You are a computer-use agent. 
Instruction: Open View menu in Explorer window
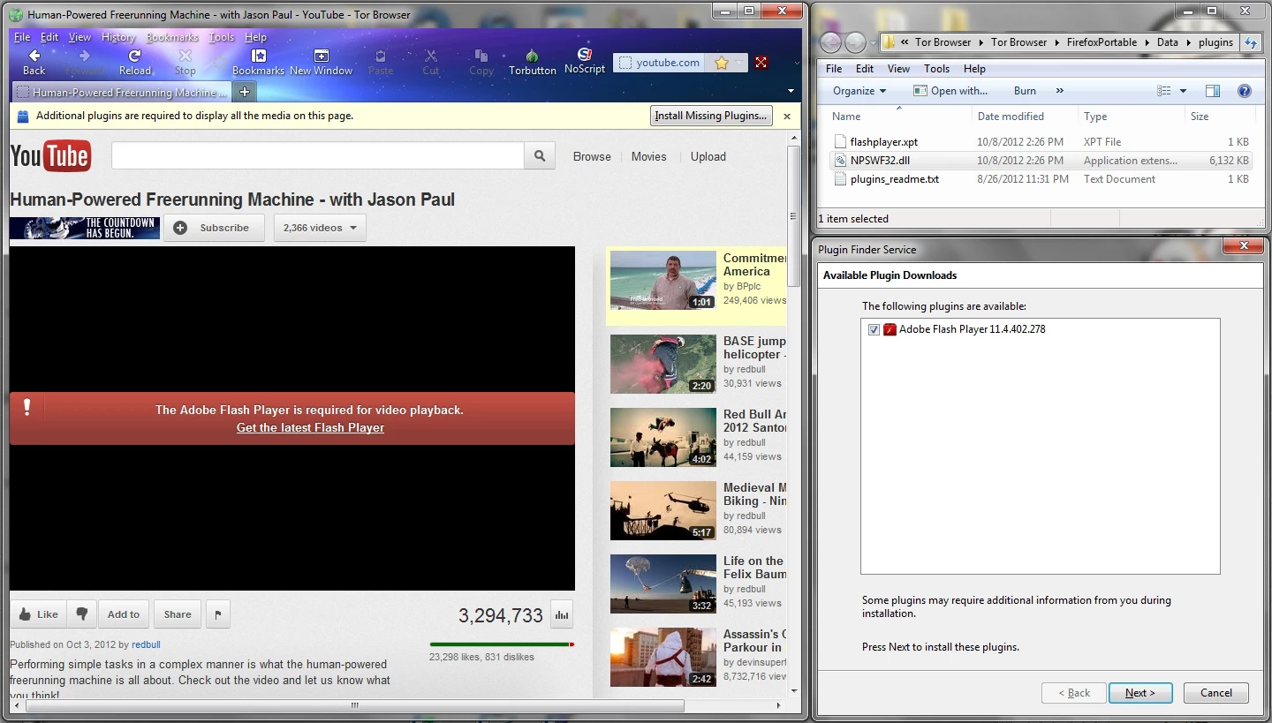tap(898, 69)
